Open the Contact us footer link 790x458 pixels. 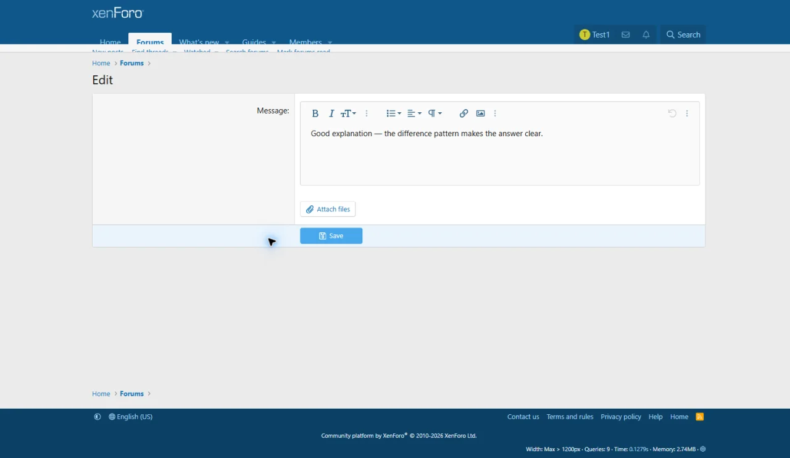coord(523,417)
